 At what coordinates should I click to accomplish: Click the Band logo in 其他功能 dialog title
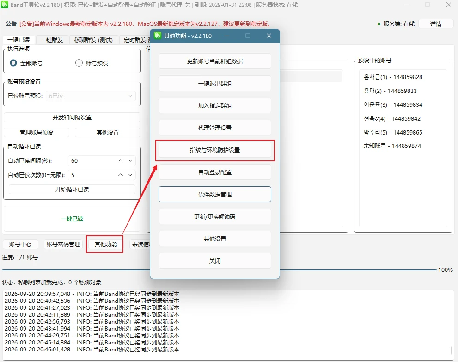tap(158, 36)
